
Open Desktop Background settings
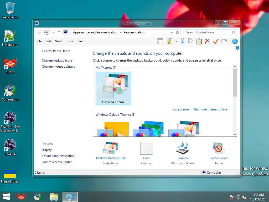(x=111, y=153)
